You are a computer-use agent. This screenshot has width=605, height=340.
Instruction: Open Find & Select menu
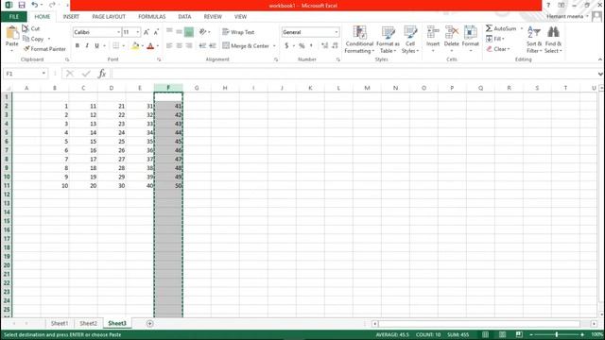click(553, 40)
